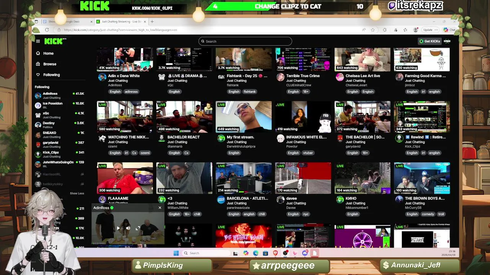Open a new browser tab
The height and width of the screenshot is (275, 490).
point(152,21)
